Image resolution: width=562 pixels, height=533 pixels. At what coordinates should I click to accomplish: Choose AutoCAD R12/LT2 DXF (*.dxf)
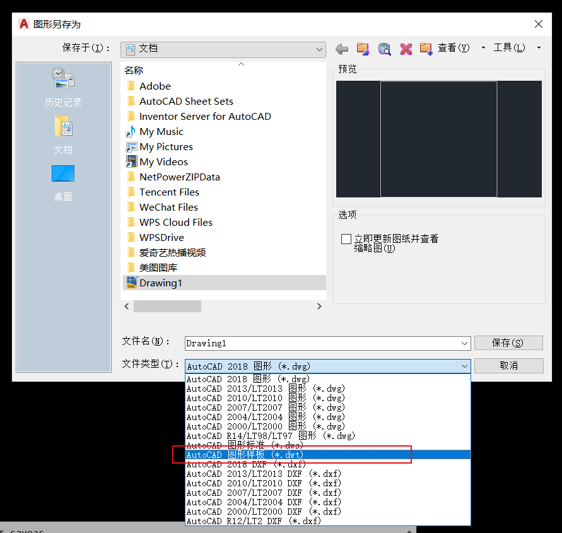pyautogui.click(x=327, y=521)
